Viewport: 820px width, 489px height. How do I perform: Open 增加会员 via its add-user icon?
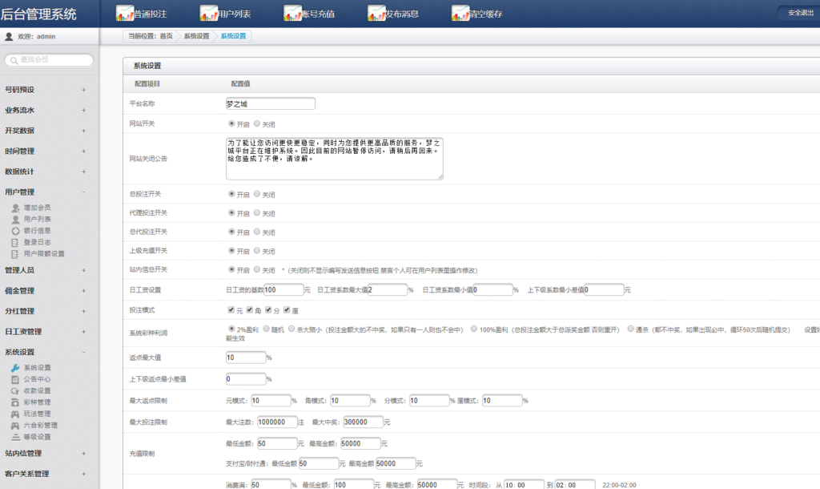click(x=15, y=208)
